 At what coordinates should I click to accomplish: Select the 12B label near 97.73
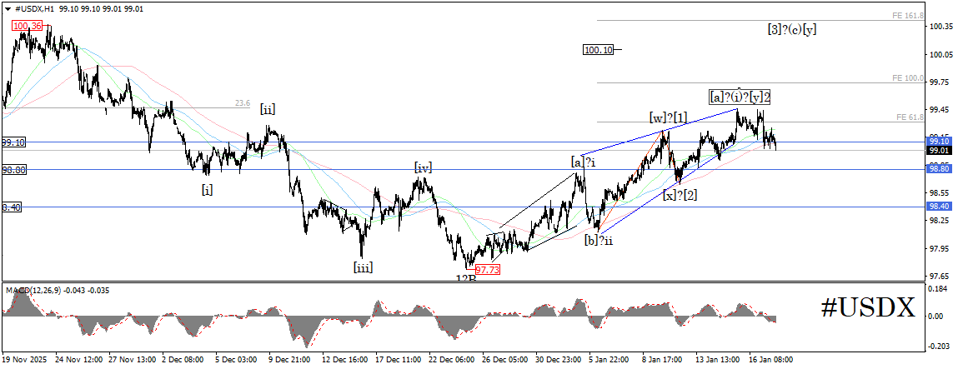coord(465,278)
